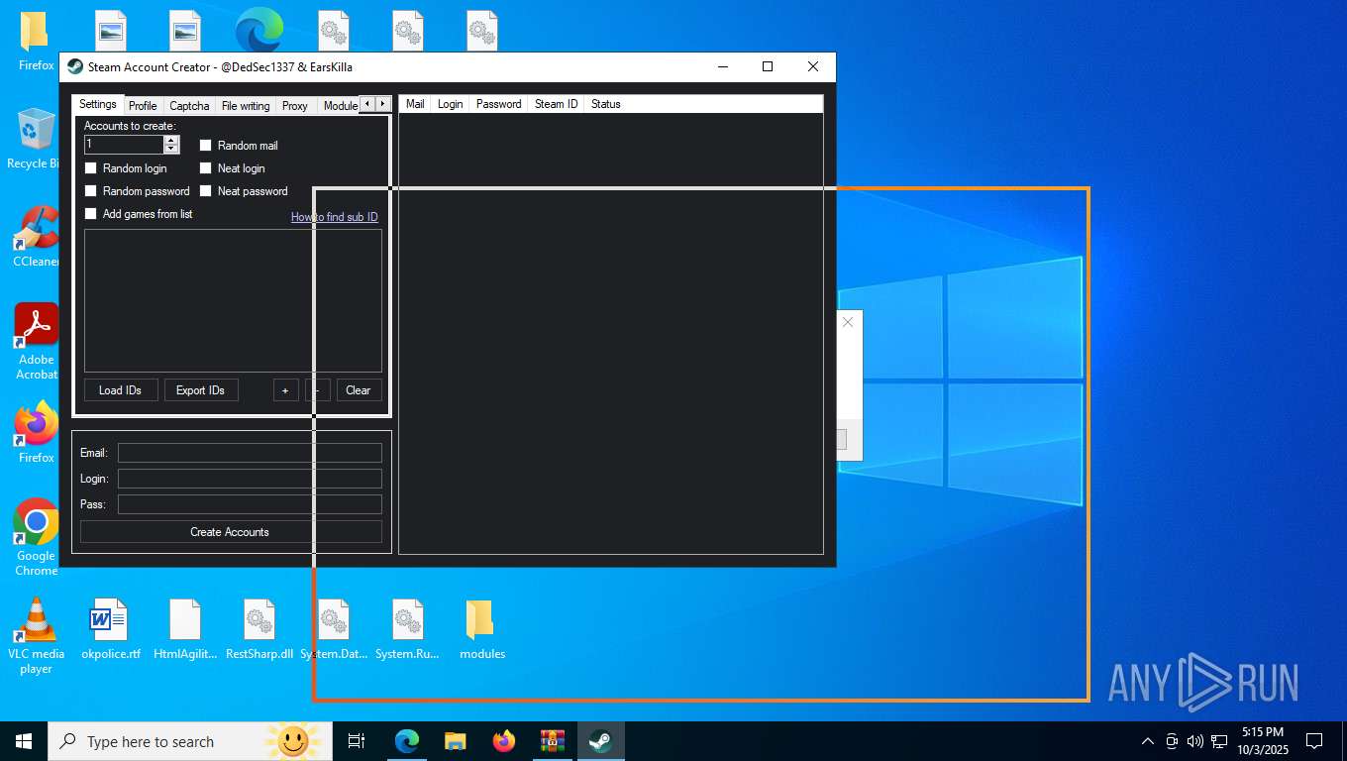Open the Profile tab
Image resolution: width=1347 pixels, height=761 pixels.
point(143,105)
